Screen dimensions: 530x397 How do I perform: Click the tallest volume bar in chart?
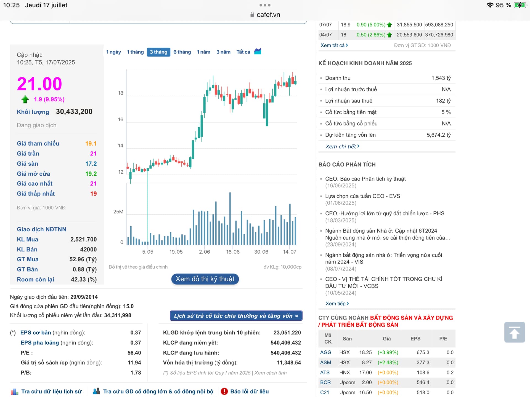(230, 218)
